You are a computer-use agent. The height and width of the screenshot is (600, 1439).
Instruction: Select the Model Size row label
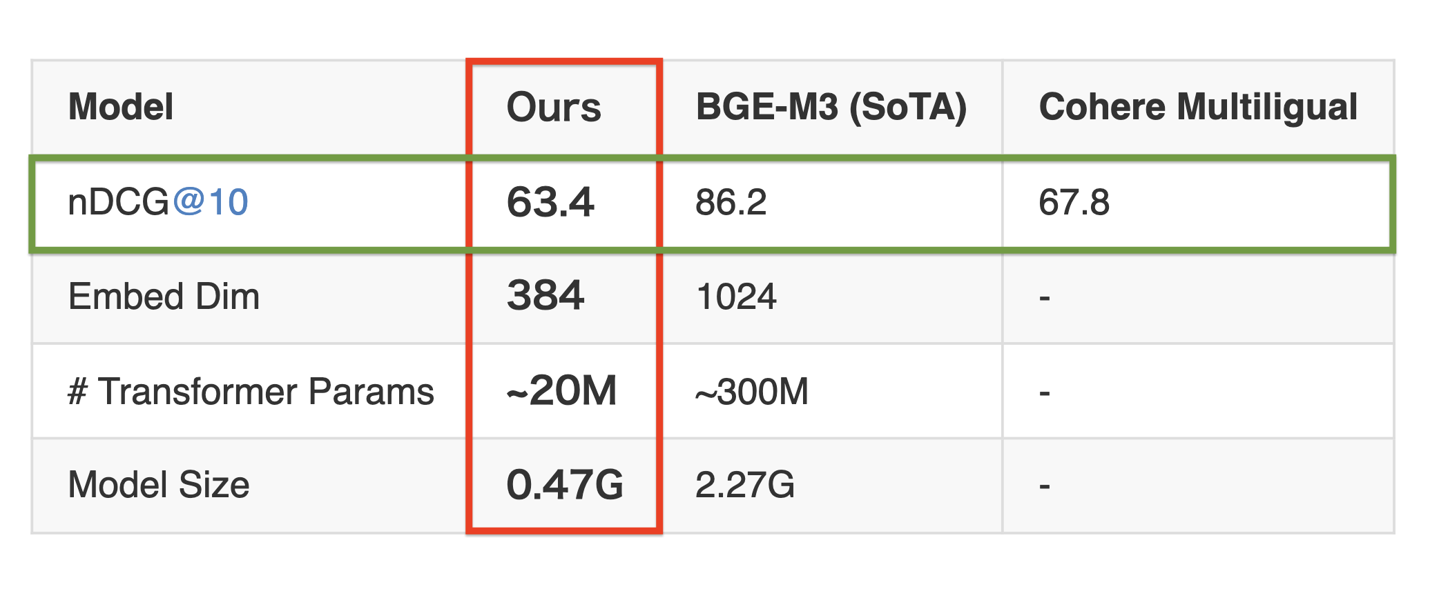click(x=158, y=485)
